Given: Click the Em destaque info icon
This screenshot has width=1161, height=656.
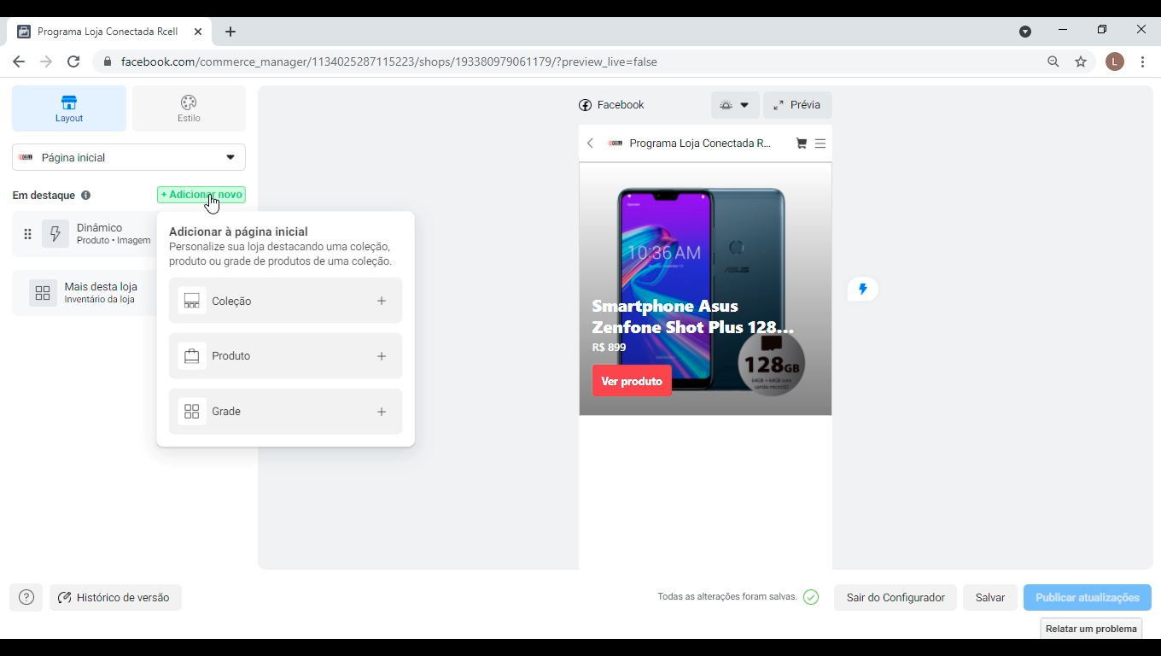Looking at the screenshot, I should pos(85,196).
